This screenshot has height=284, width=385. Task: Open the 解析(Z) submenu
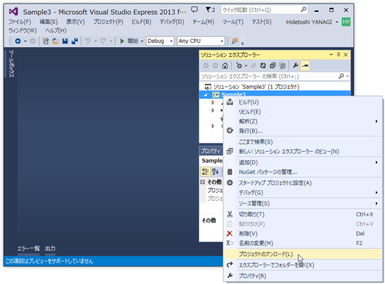pos(303,121)
